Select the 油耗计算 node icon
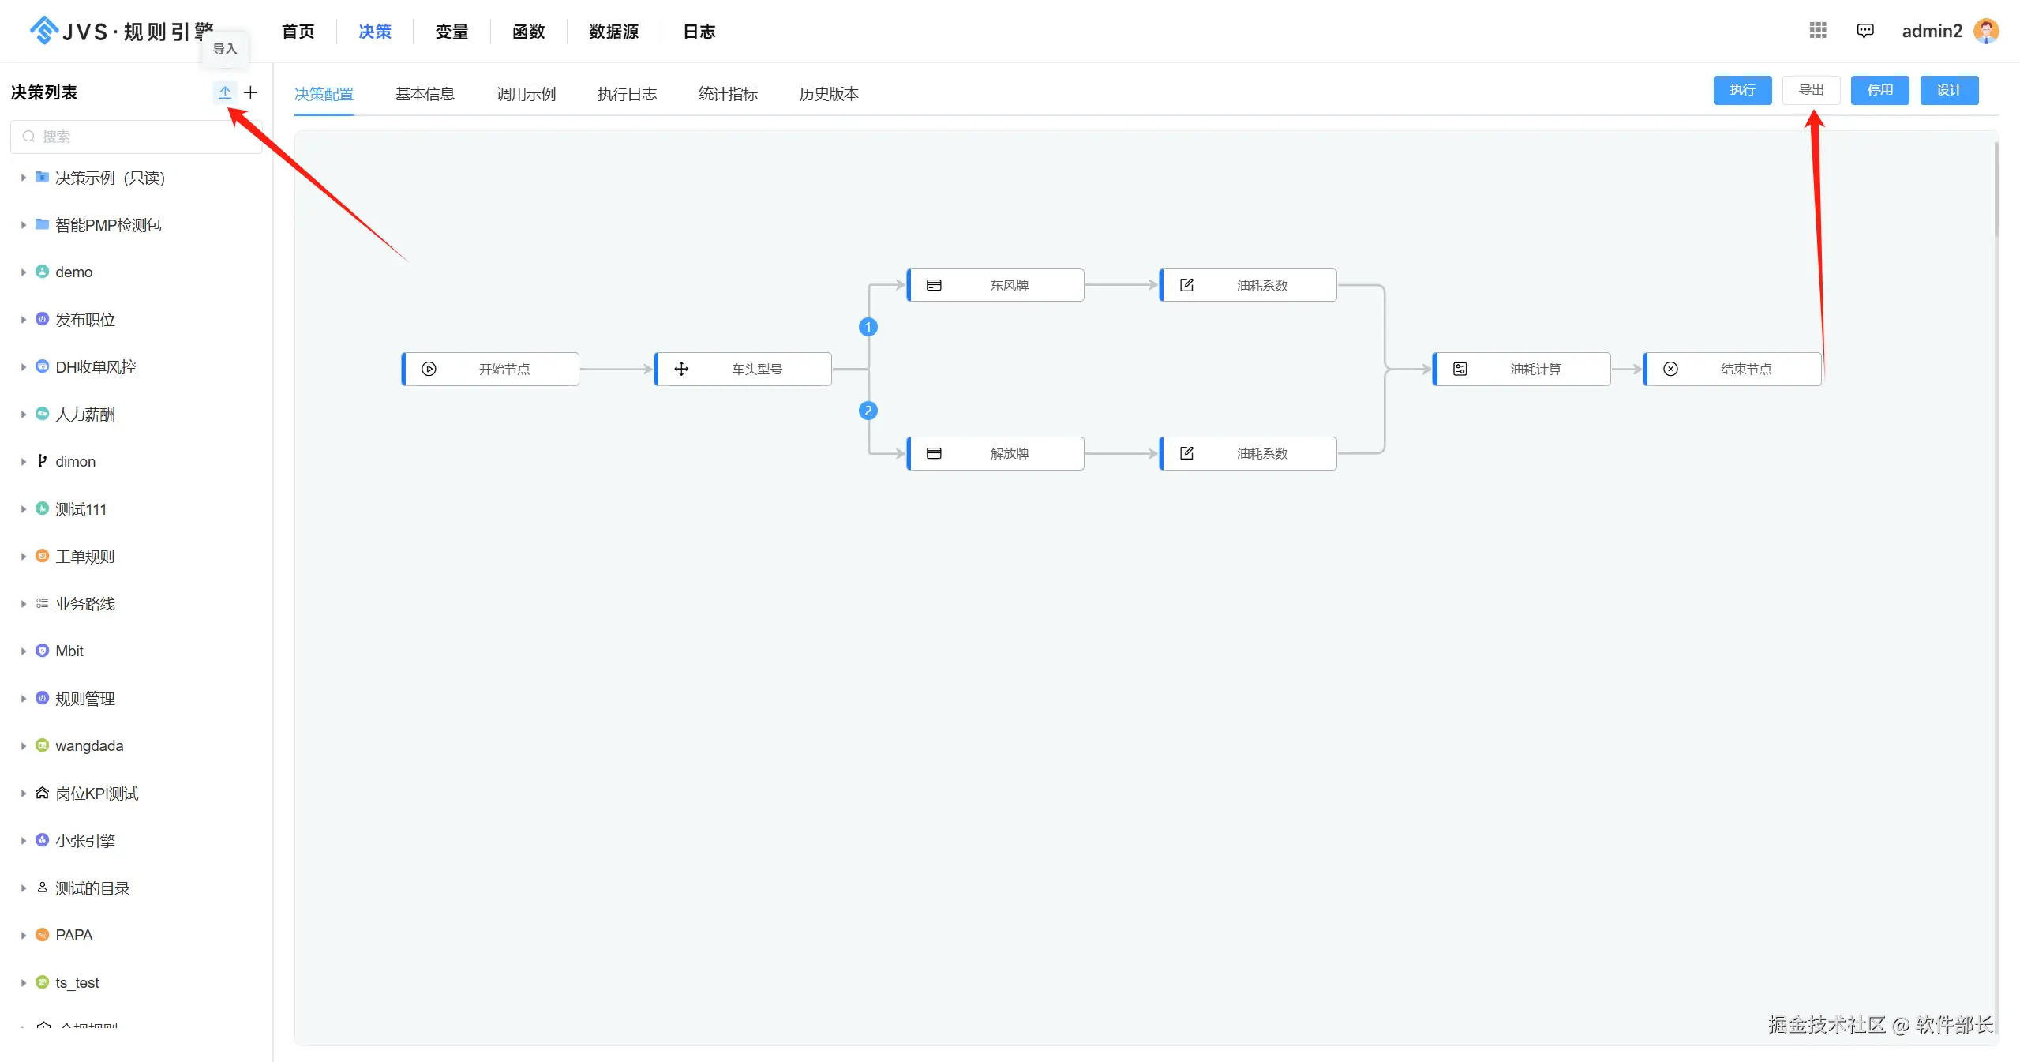 1460,369
